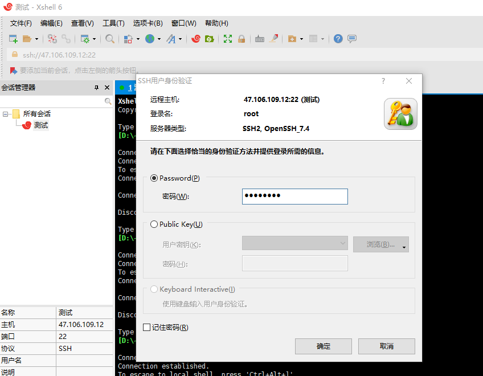Open the 选项卡(B) menu
The width and height of the screenshot is (483, 376).
148,23
